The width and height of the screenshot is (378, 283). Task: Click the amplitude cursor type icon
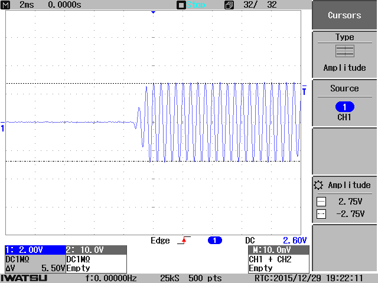(x=344, y=51)
